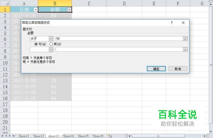Switch to Sheet6 tab
213x138 pixels.
click(x=98, y=136)
